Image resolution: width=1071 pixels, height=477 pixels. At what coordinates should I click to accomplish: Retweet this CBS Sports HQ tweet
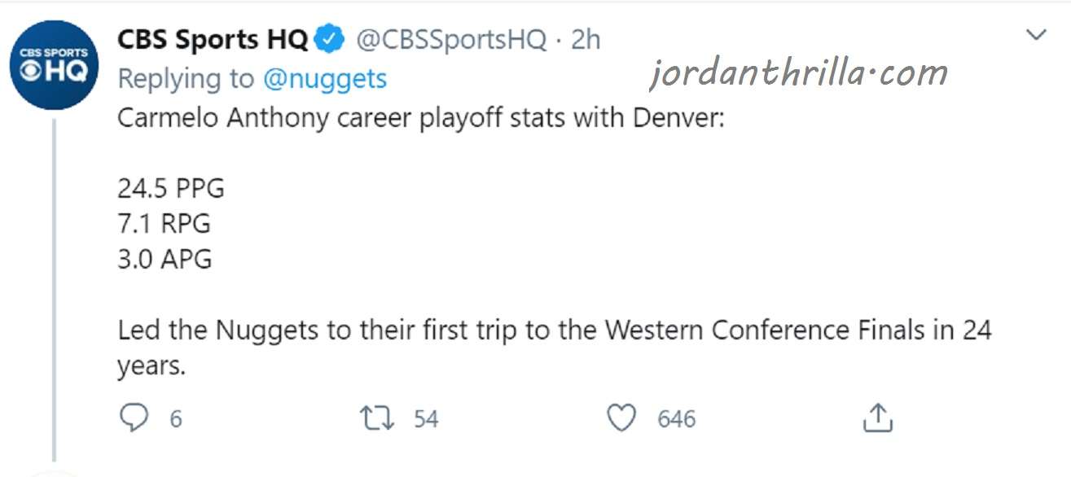[x=378, y=418]
